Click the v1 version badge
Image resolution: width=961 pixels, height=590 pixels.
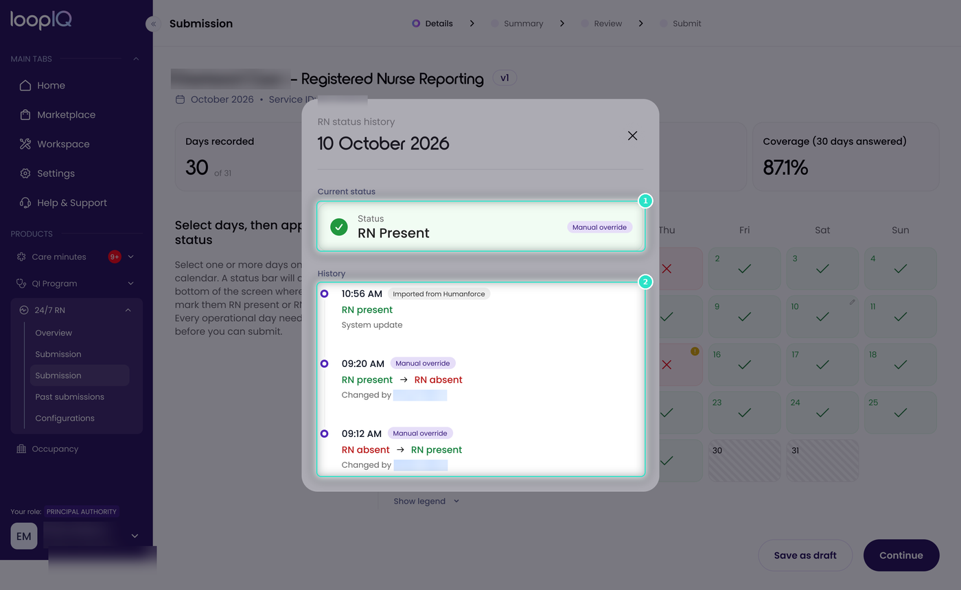pos(505,78)
